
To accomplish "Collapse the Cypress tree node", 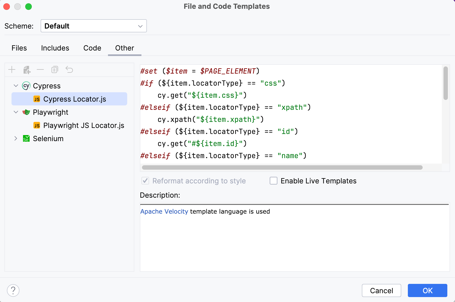I will click(16, 86).
